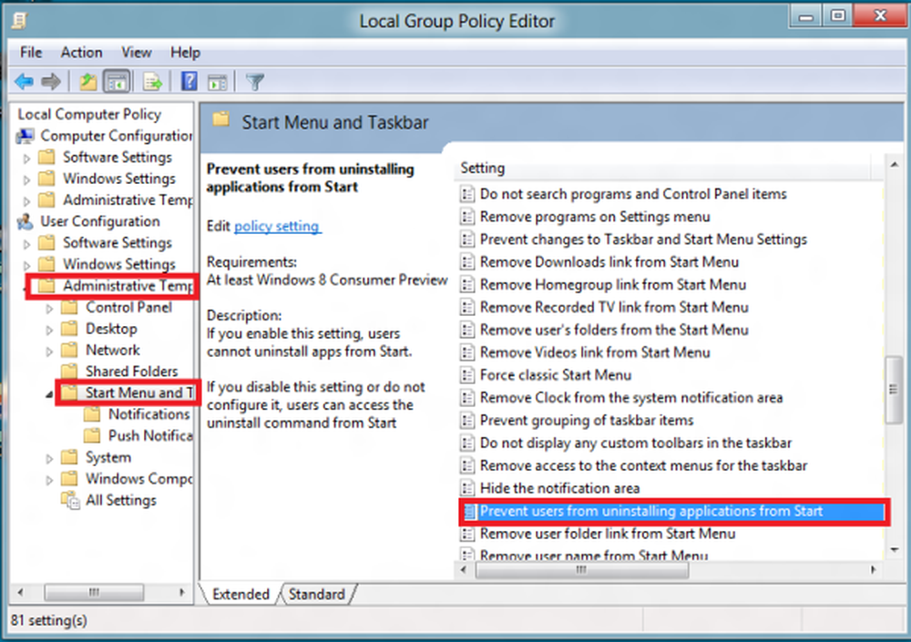The image size is (911, 642).
Task: Select 'Do not display any custom toolbars'
Action: point(636,443)
